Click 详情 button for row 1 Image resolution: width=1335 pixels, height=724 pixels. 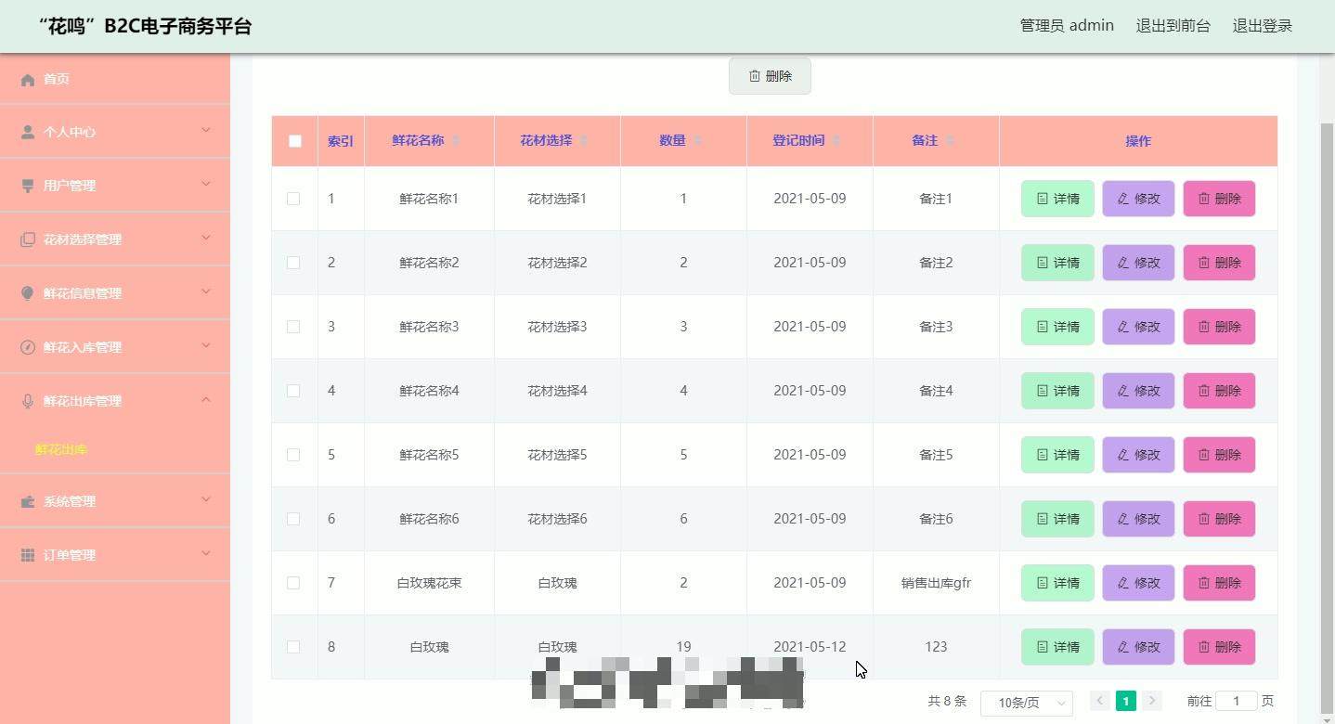1057,199
